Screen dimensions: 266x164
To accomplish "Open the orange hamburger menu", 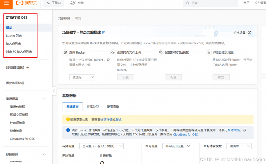I will 6,3.
